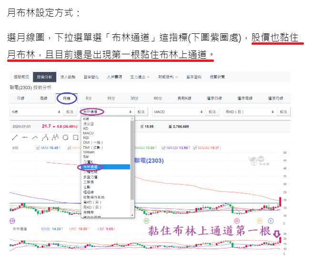The image size is (313, 270).
Task: Switch to the 還原日線 tab
Action: 214,98
